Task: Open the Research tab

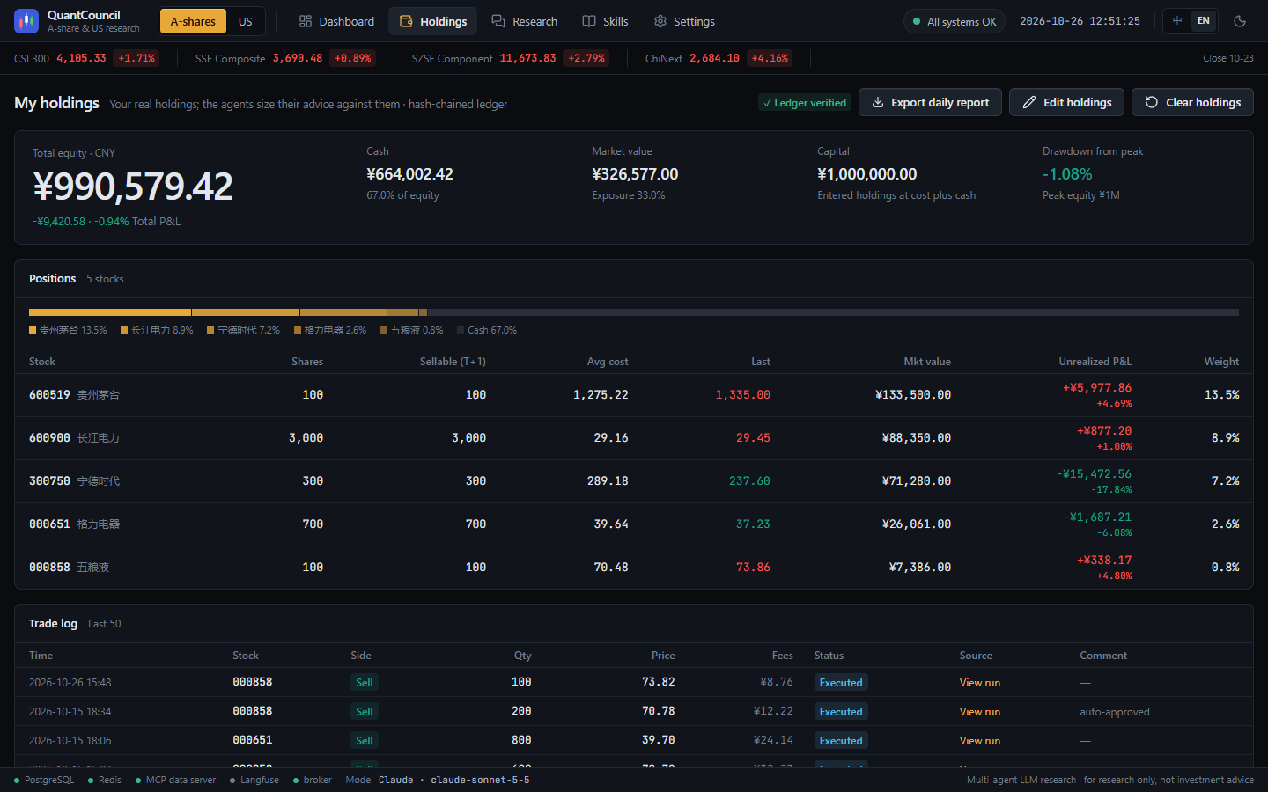Action: pyautogui.click(x=525, y=21)
